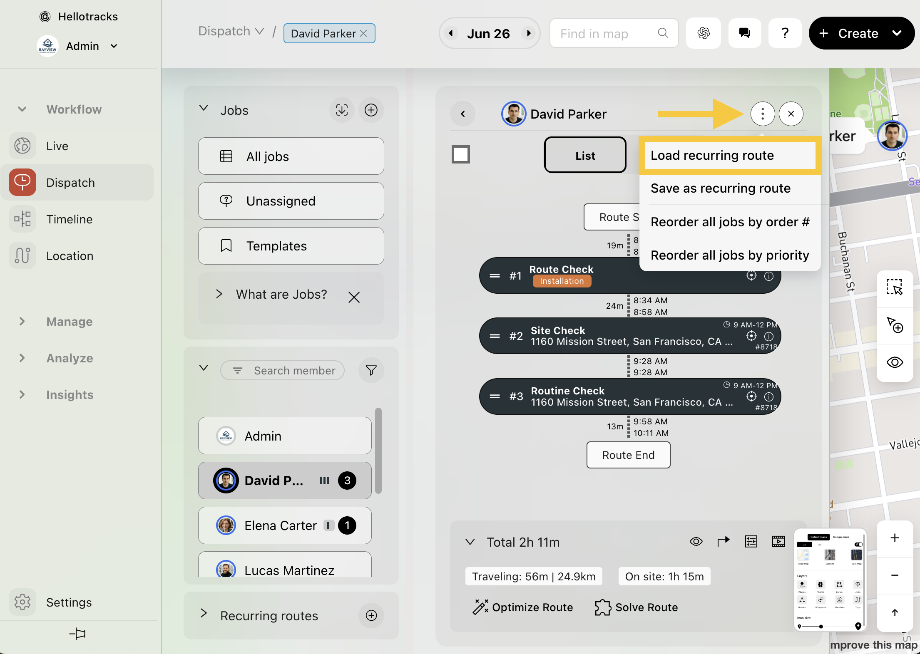The width and height of the screenshot is (920, 654).
Task: Open the Location section
Action: click(77, 256)
